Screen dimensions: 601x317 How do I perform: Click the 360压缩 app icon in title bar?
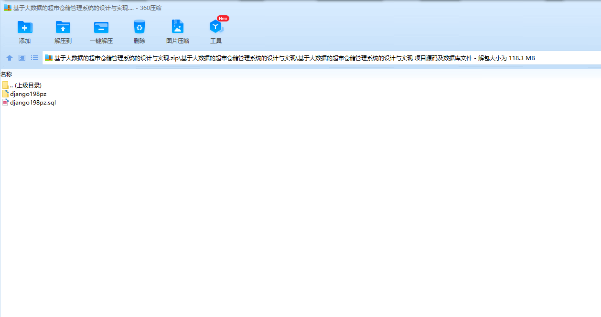coord(8,8)
